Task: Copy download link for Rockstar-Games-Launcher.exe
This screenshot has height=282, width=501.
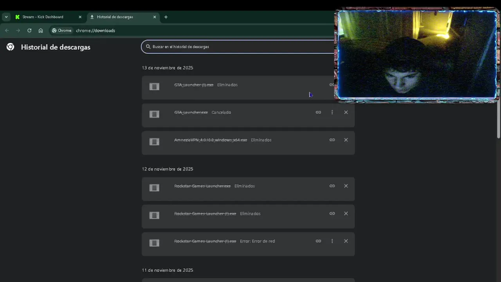Action: [332, 186]
